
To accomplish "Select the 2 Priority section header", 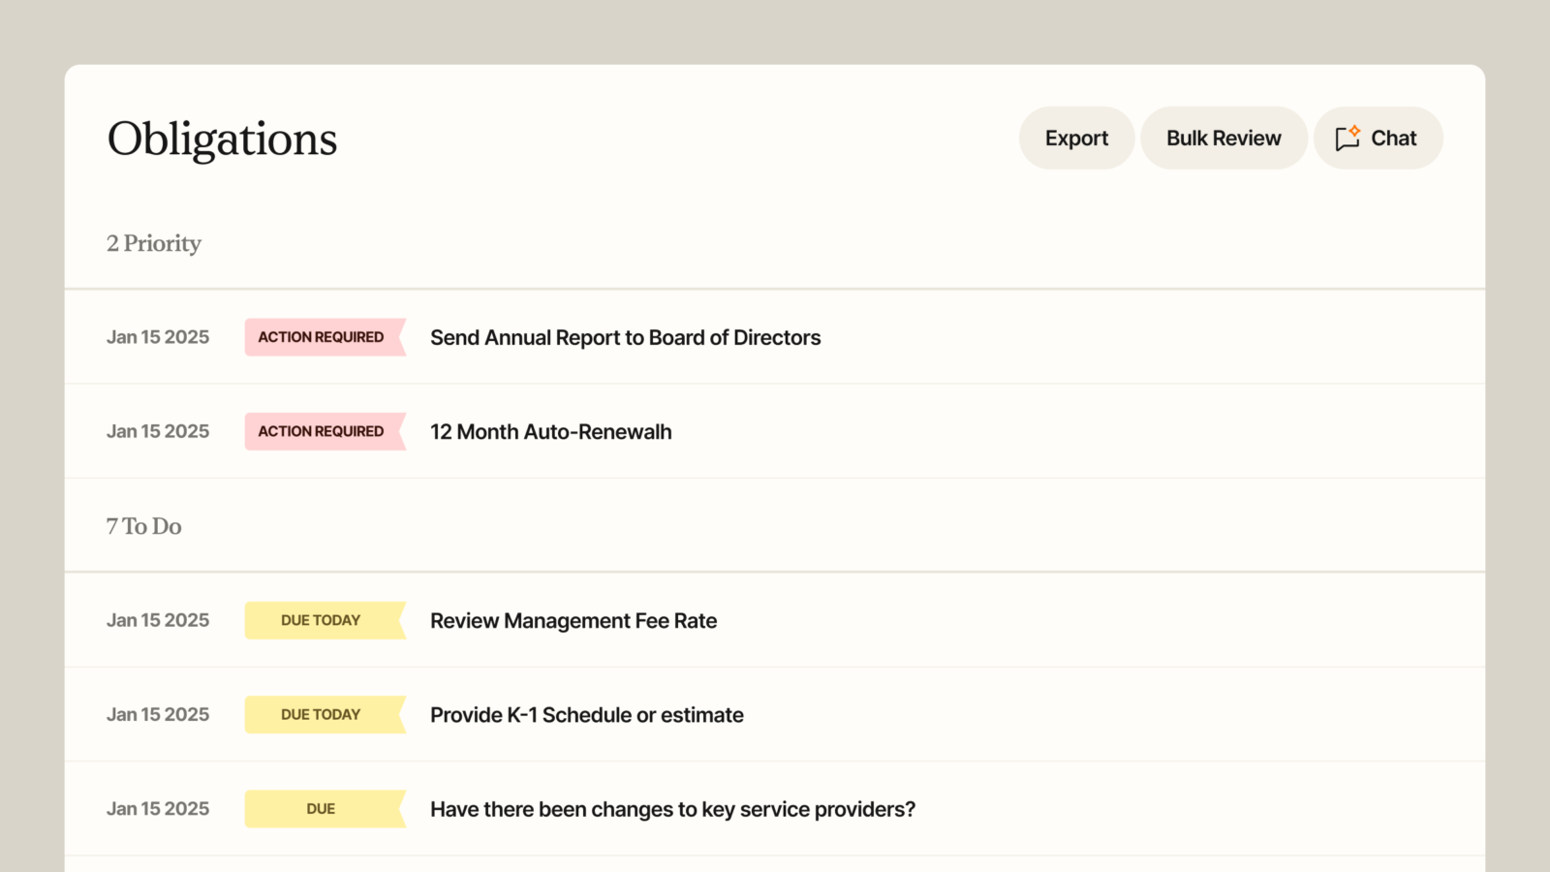I will [154, 243].
